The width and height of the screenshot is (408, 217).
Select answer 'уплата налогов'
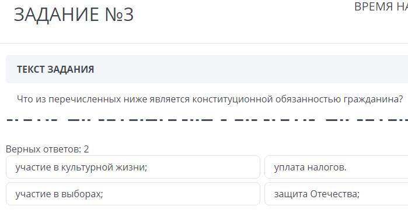[336, 167]
